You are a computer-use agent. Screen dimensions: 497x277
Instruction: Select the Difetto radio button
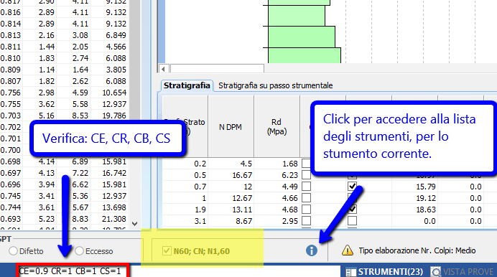(13, 251)
